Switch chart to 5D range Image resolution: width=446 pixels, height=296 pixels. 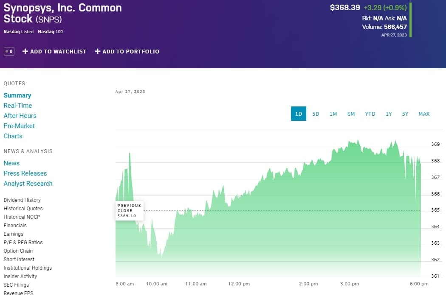pyautogui.click(x=316, y=114)
